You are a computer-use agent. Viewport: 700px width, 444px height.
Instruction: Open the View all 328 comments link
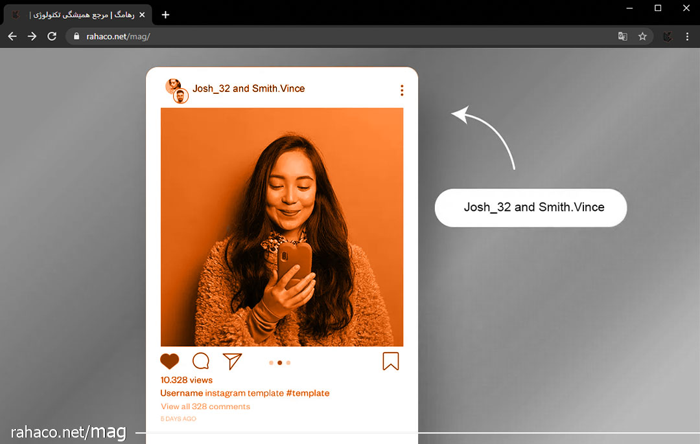tap(205, 406)
